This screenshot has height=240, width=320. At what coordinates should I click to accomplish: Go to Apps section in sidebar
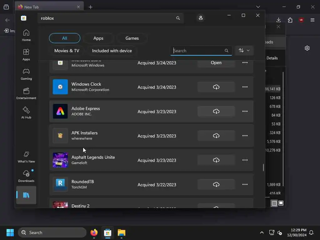(x=26, y=55)
